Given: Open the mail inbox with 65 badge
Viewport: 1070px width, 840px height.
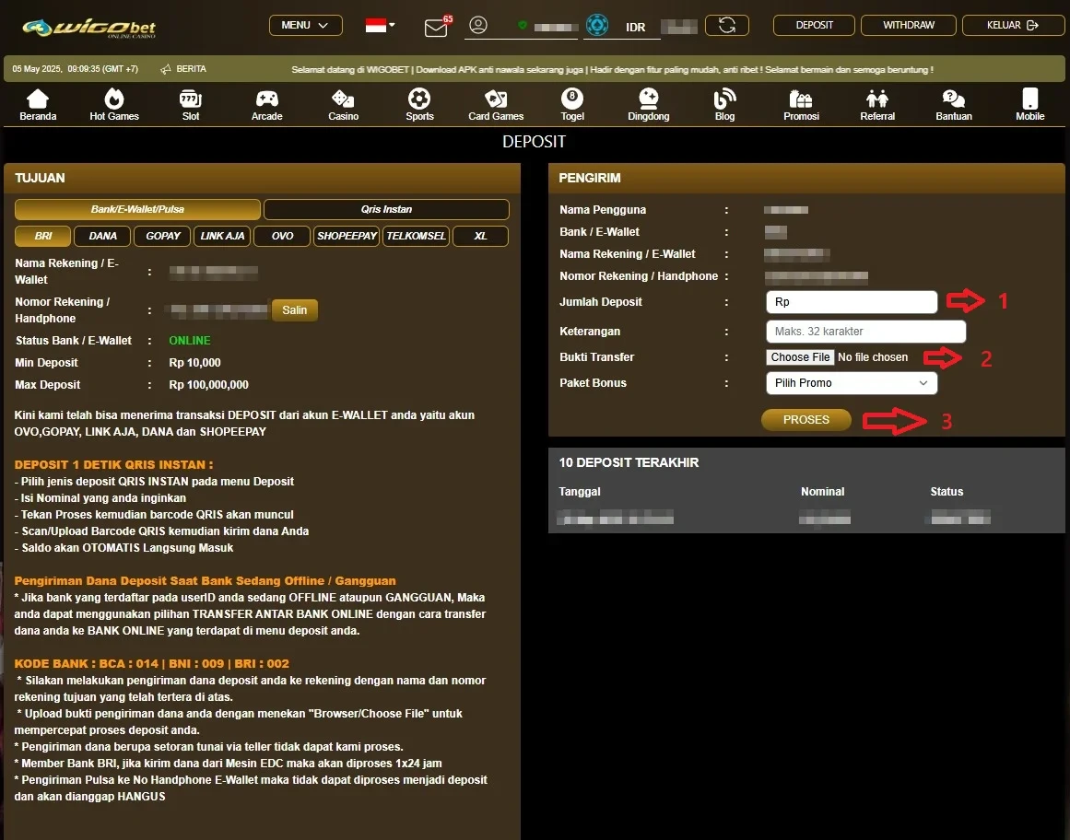Looking at the screenshot, I should click(437, 27).
